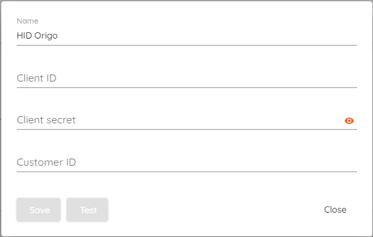Click the orange eye icon
This screenshot has height=237, width=373.
pos(349,121)
